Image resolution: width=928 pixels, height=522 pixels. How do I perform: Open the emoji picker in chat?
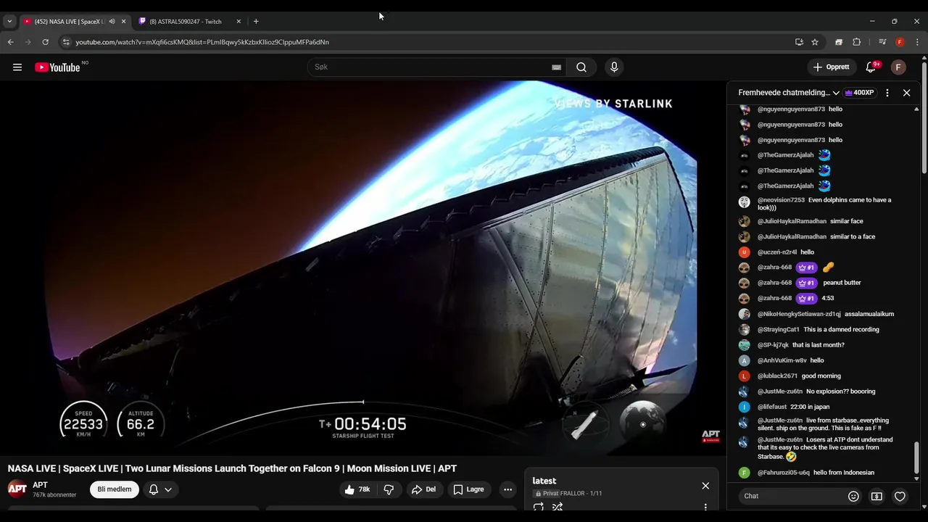coord(853,496)
